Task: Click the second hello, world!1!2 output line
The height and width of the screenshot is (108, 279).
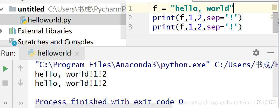Action: [x=71, y=83]
